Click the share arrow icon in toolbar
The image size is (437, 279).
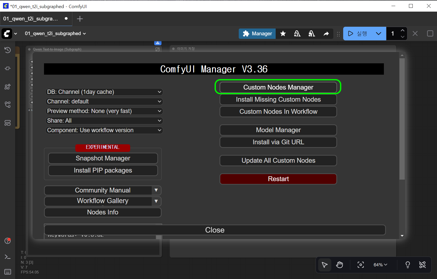(x=326, y=34)
